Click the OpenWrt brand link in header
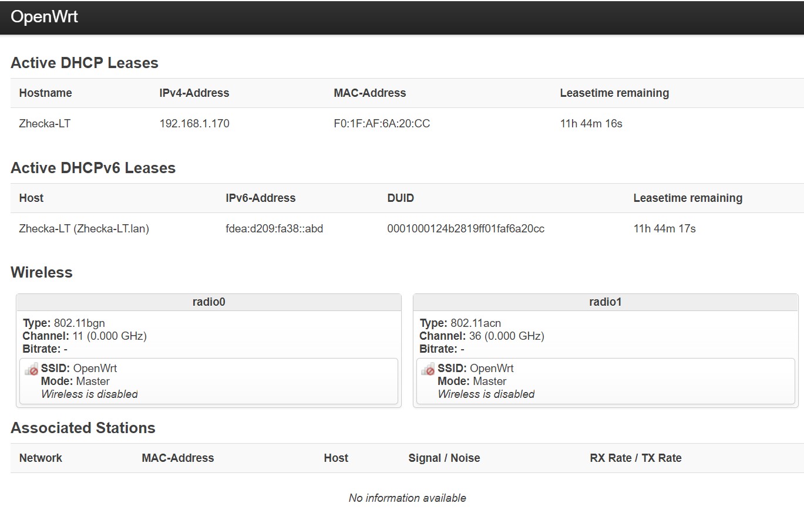 tap(44, 16)
